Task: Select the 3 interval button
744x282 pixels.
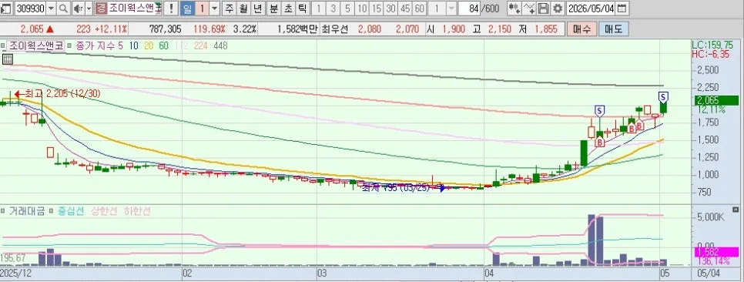Action: (333, 8)
